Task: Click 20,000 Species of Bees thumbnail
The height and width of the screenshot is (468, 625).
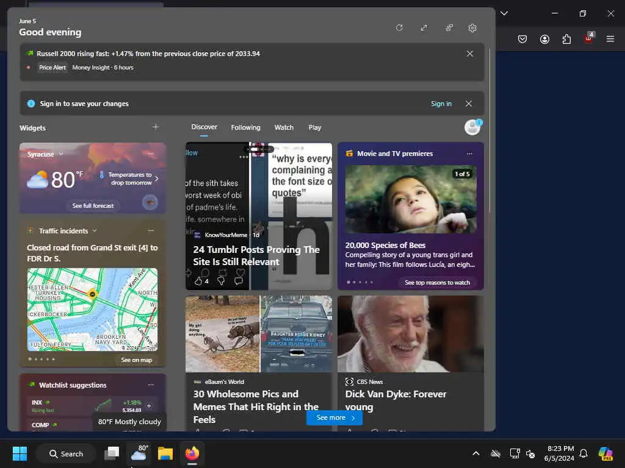Action: (411, 199)
